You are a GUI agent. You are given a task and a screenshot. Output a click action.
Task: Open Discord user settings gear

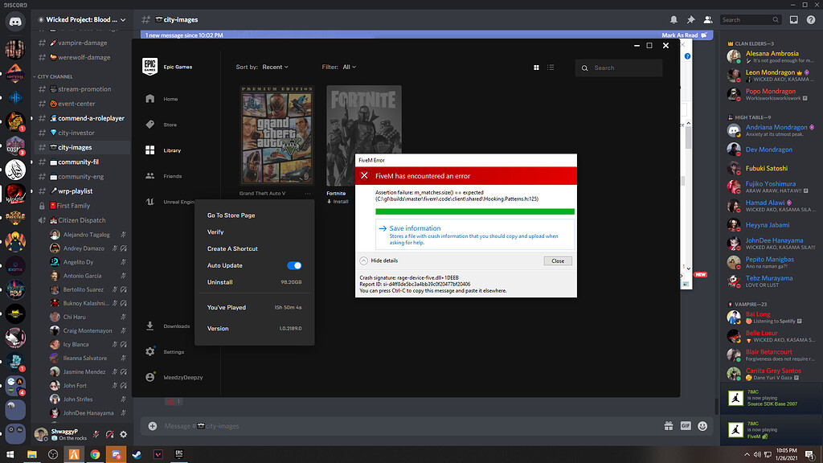[123, 434]
